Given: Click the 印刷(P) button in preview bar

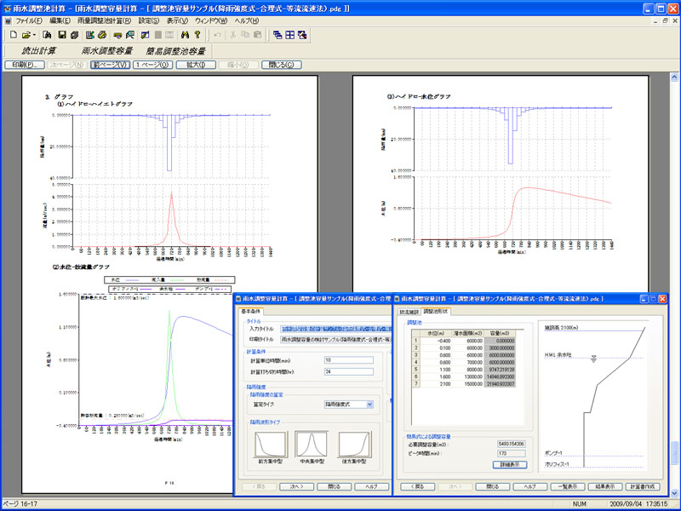Looking at the screenshot, I should (23, 65).
